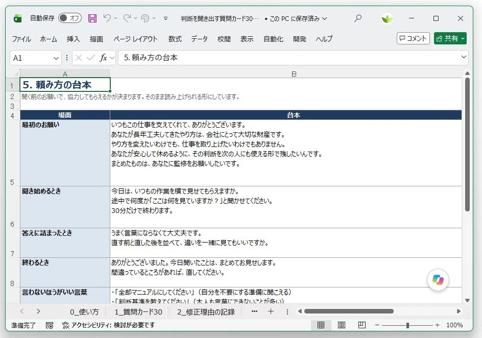This screenshot has width=482, height=338.
Task: Switch to Page Layout view icon
Action: pos(342,325)
